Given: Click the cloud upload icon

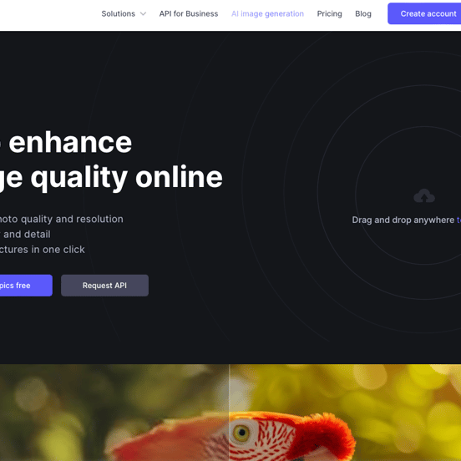Looking at the screenshot, I should click(x=424, y=195).
